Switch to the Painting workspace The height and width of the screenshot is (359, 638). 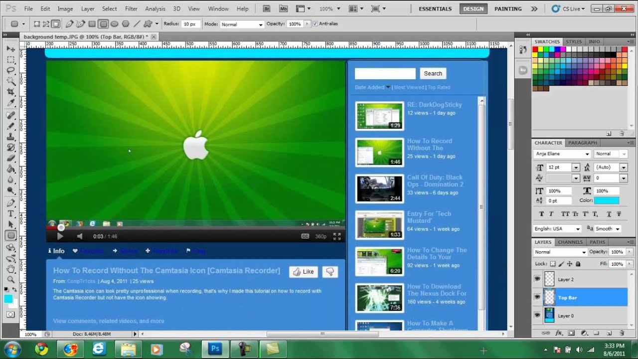[508, 9]
